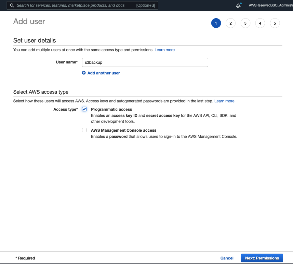
Task: Enable AWS Management Console access checkbox
Action: pos(84,130)
